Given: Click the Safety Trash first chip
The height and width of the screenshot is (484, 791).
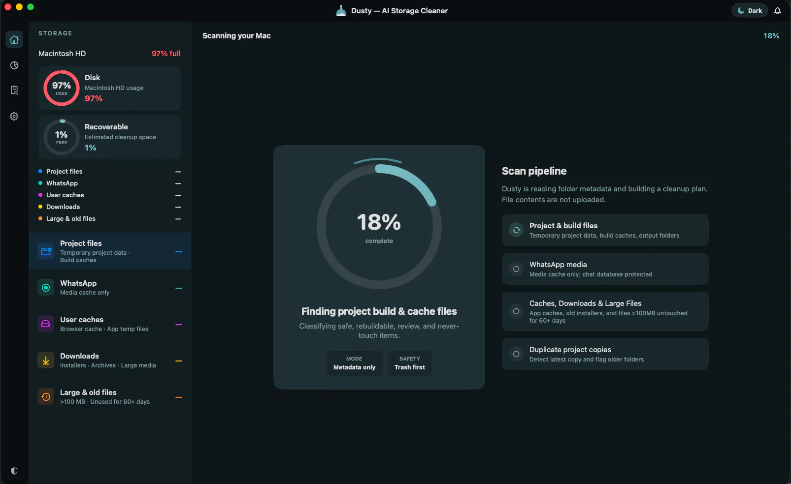Looking at the screenshot, I should [x=410, y=363].
